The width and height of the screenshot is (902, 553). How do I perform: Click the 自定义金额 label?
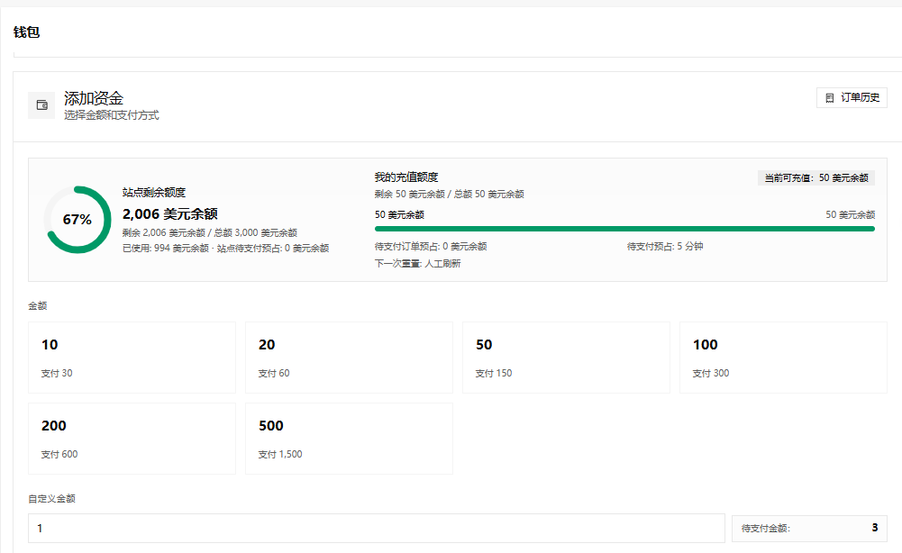click(x=51, y=498)
